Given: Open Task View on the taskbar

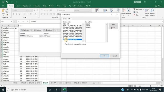Looking at the screenshot, I should 56,90.
